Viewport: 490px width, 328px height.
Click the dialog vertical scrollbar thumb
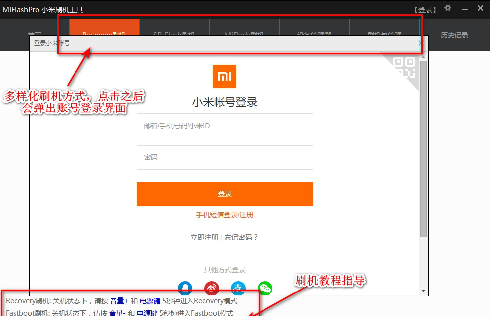pyautogui.click(x=423, y=149)
